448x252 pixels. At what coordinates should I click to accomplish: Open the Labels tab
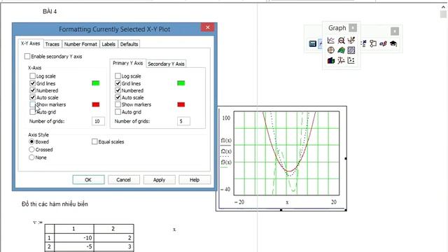[108, 44]
